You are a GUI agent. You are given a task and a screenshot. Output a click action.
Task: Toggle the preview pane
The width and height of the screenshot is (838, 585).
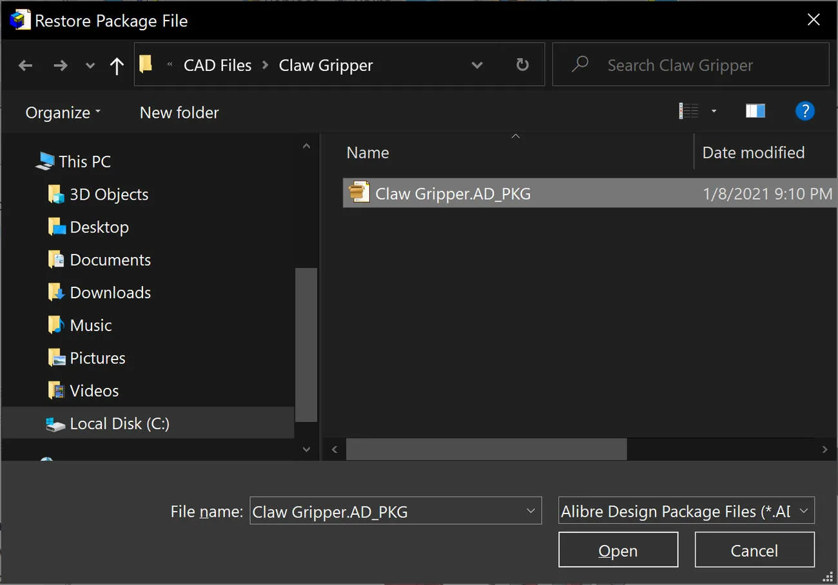pyautogui.click(x=755, y=111)
